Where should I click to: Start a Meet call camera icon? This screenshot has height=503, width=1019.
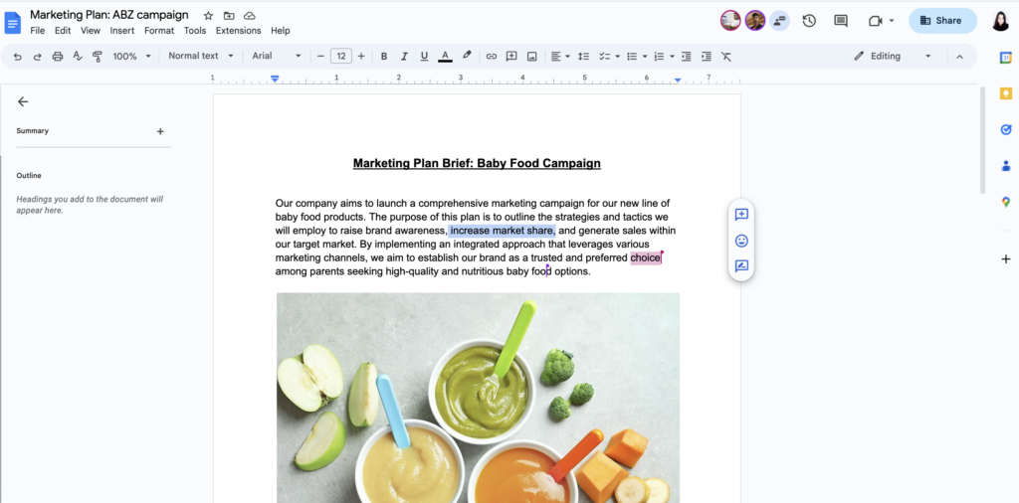pyautogui.click(x=875, y=21)
